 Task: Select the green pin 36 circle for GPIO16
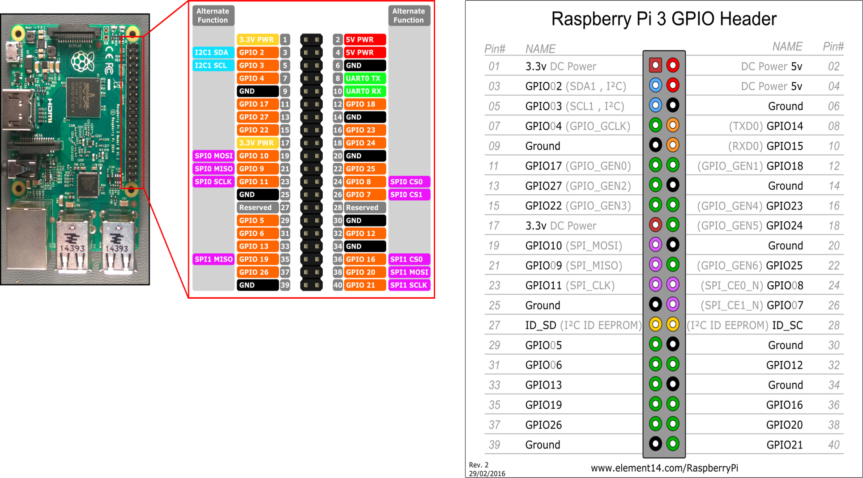[x=672, y=404]
